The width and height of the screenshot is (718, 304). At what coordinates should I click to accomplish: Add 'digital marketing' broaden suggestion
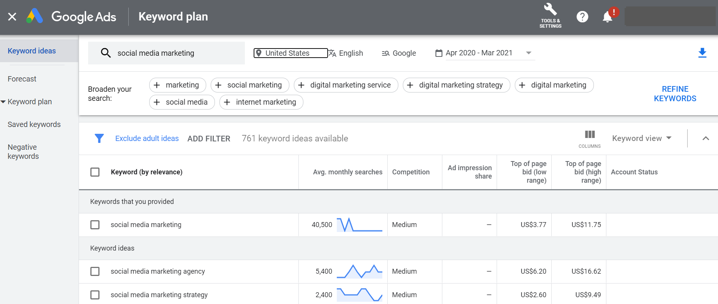pyautogui.click(x=554, y=85)
